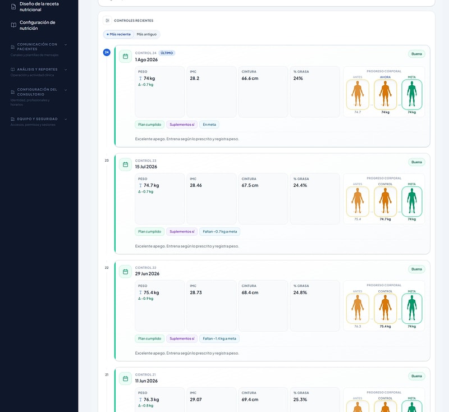Select the Más reciente sort option

118,34
